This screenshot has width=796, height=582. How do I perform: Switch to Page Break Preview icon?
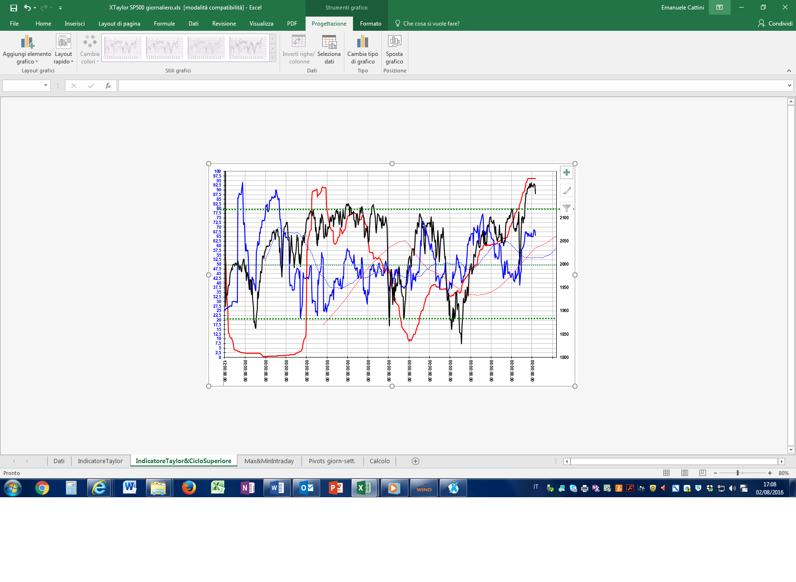[702, 473]
